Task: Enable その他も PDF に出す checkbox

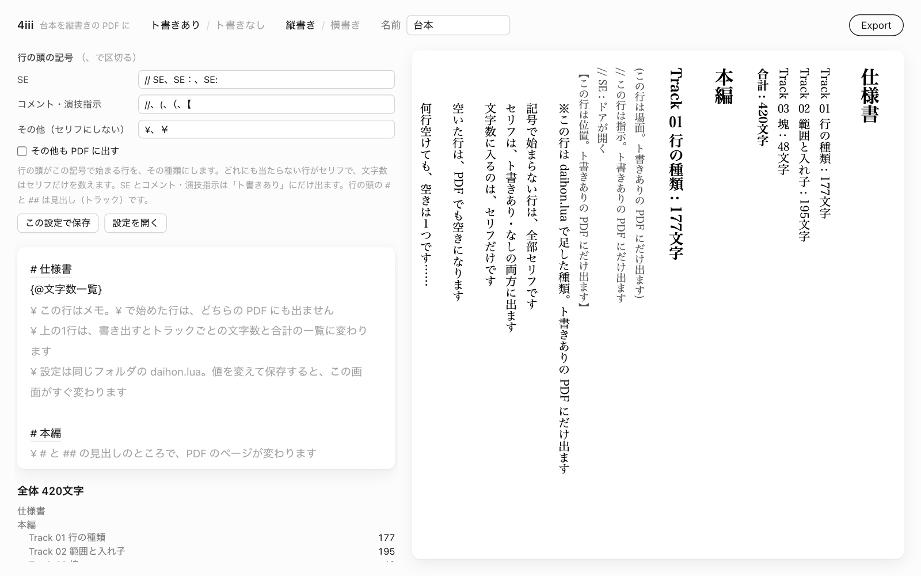Action: (x=22, y=151)
